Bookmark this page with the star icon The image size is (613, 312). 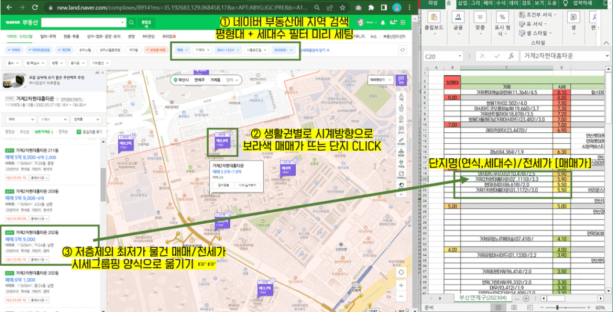tap(343, 8)
